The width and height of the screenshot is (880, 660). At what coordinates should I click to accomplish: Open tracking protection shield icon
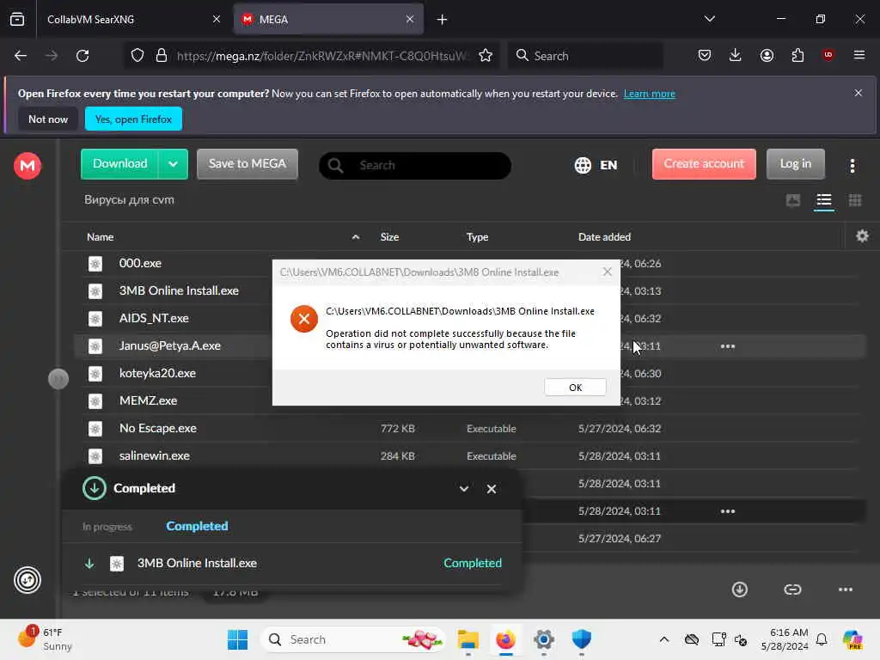(137, 56)
